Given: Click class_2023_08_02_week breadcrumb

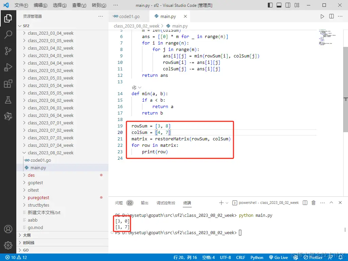Looking at the screenshot, I should tap(137, 26).
